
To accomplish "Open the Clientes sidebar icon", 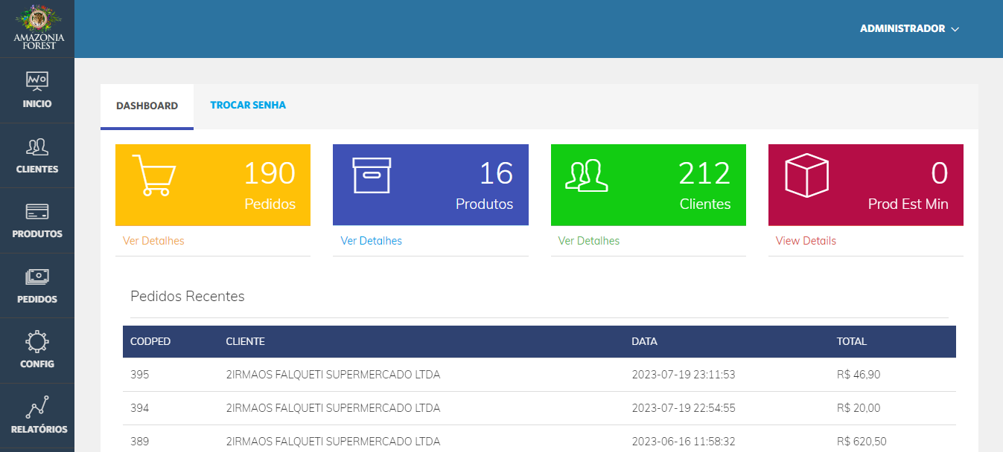I will click(x=37, y=146).
